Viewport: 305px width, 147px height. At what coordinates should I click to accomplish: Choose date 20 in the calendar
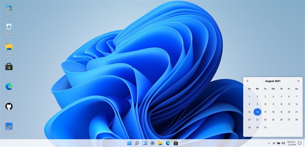[289, 112]
